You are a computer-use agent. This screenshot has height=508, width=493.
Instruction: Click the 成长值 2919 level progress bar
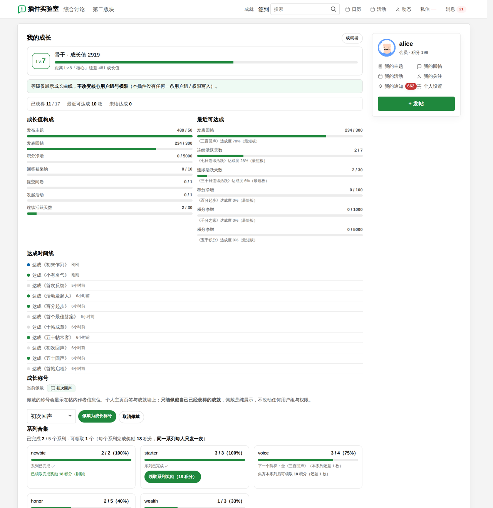click(x=206, y=62)
